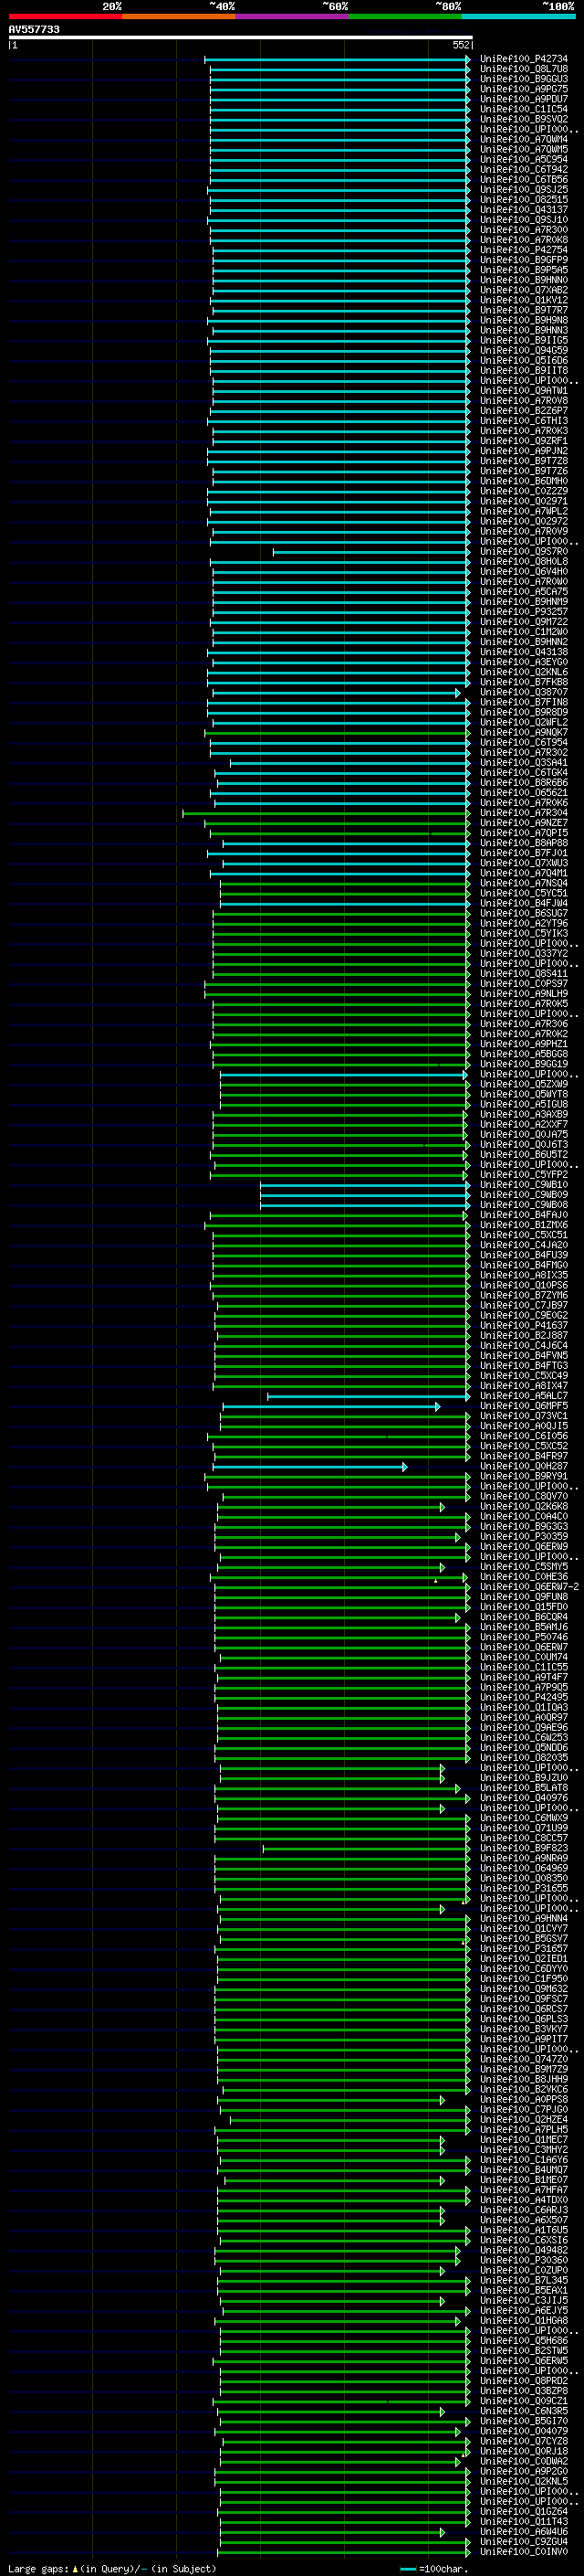Image resolution: width=584 pixels, height=2576 pixels.
Task: Select the UniRef100_B6U5T2 label
Action: [523, 1155]
